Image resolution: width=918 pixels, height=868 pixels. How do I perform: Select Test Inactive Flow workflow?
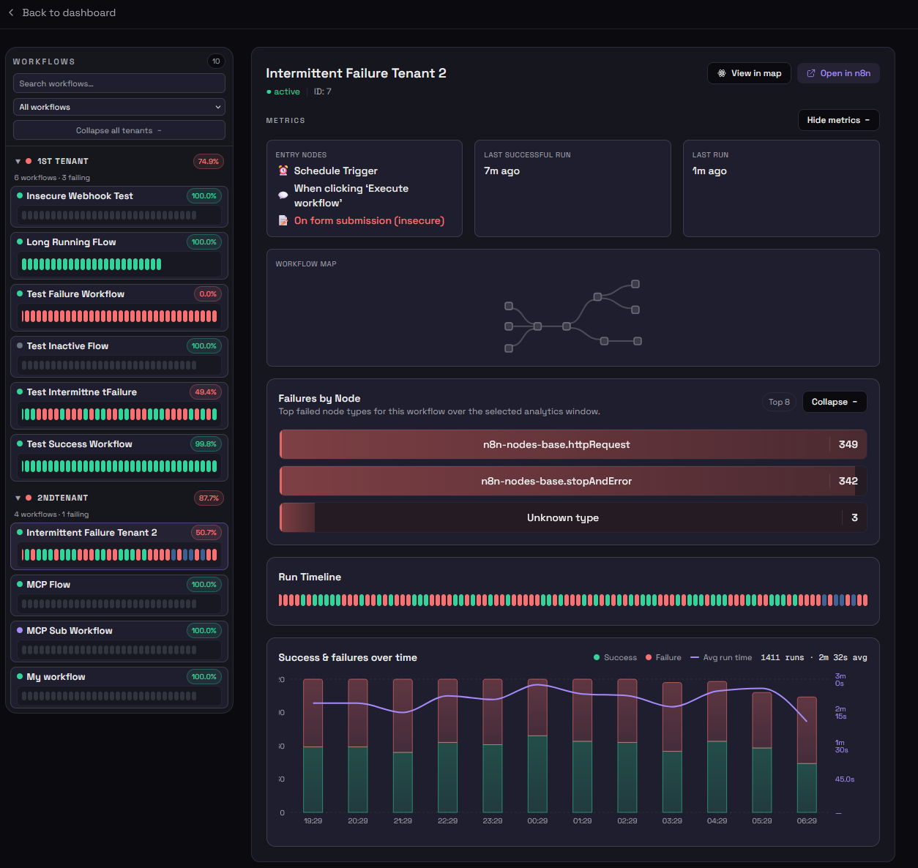pyautogui.click(x=119, y=356)
